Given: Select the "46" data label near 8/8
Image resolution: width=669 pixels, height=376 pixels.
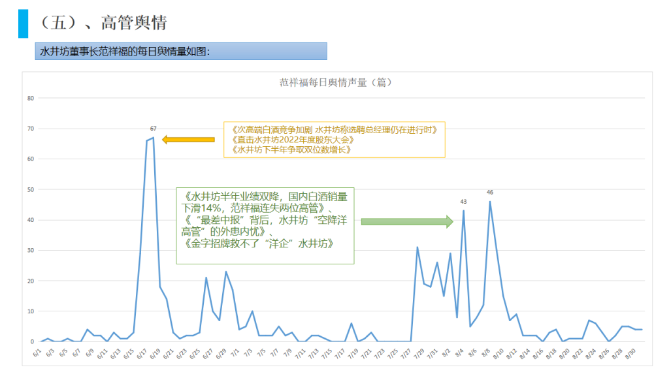Looking at the screenshot, I should click(489, 192).
